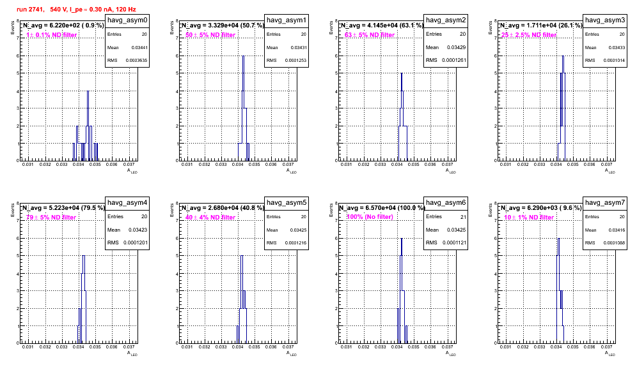Click the histogram peak in havg_asym3 plot
637x365 pixels.
coord(563,56)
